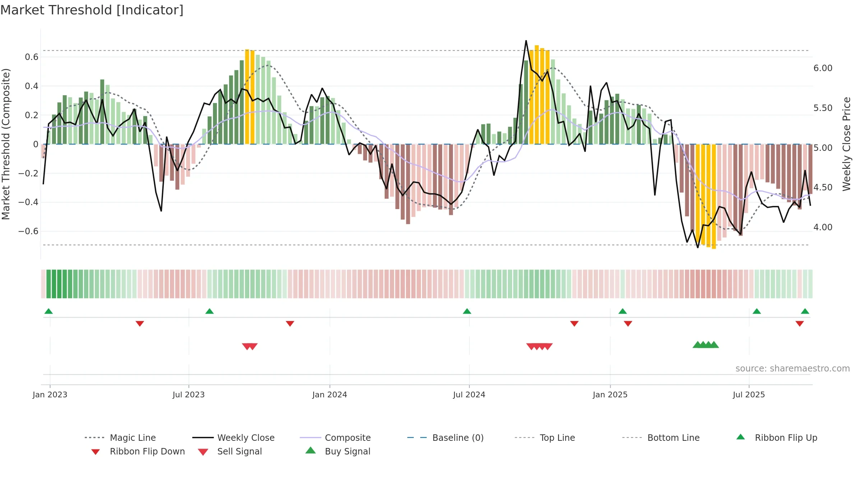Click the Jul 2023 x-axis label

coord(189,394)
